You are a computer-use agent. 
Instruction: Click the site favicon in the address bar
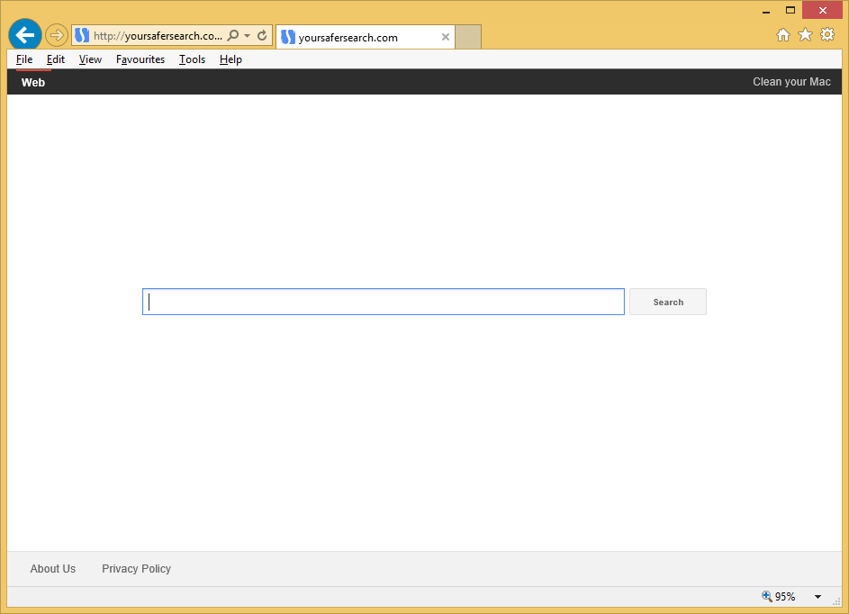pyautogui.click(x=82, y=36)
